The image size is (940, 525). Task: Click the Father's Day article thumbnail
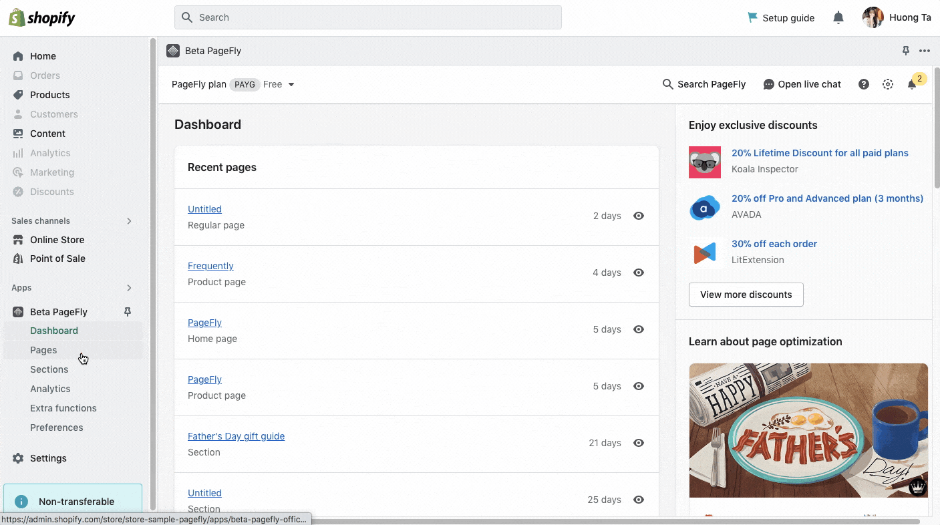point(808,430)
